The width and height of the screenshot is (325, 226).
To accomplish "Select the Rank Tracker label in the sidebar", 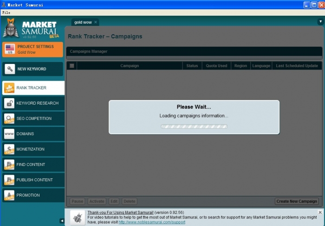I will 31,88.
